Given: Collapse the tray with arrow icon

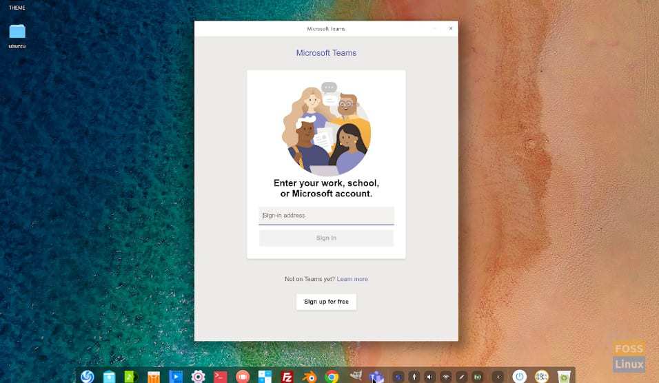Looking at the screenshot, I should 498,377.
